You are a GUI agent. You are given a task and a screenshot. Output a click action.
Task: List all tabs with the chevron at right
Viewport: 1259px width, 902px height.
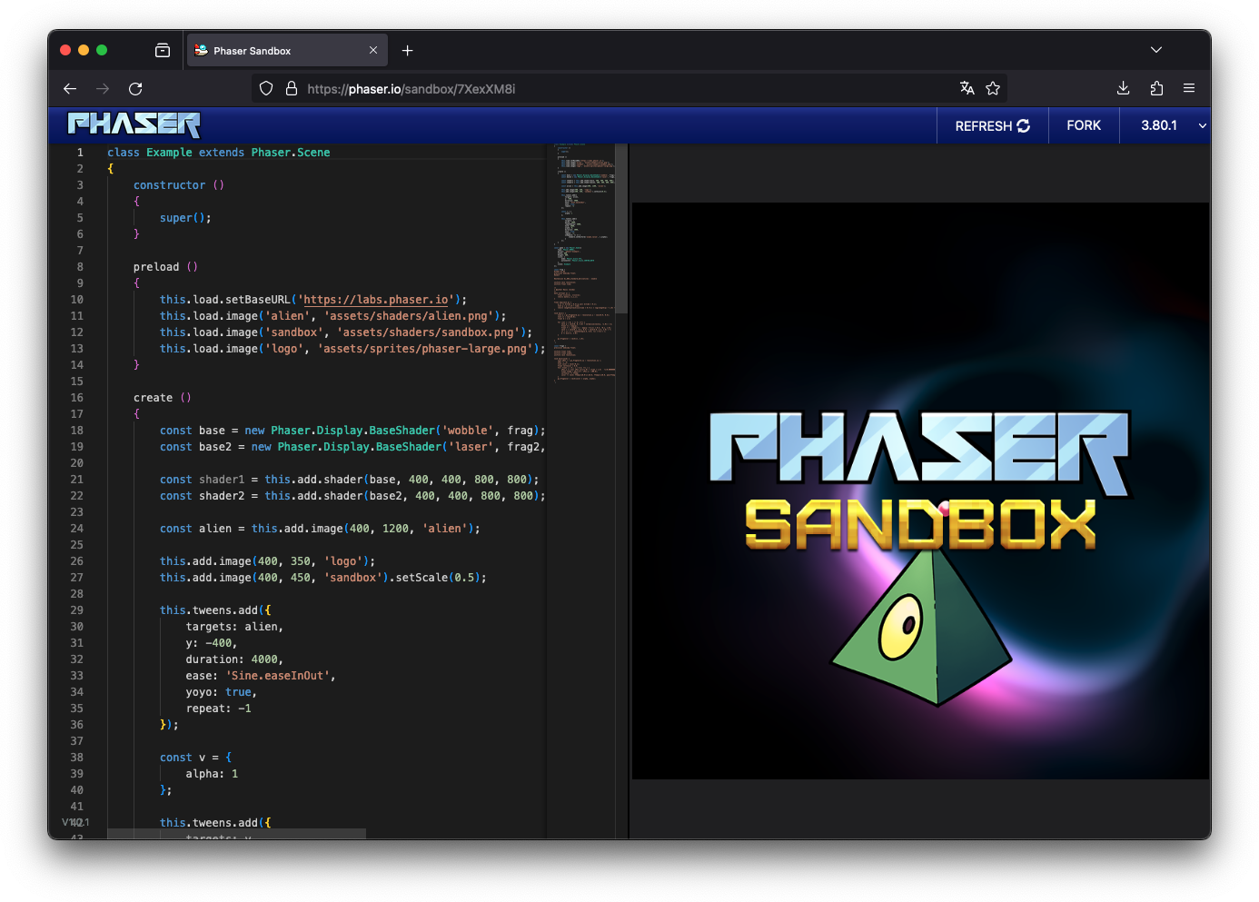click(1156, 50)
